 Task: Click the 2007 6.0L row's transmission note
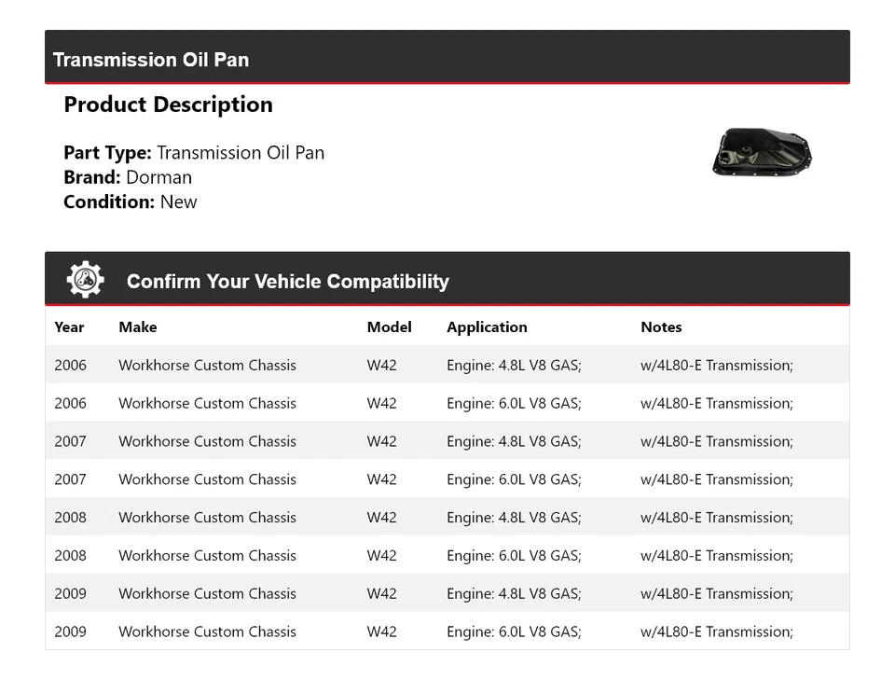[x=716, y=479]
